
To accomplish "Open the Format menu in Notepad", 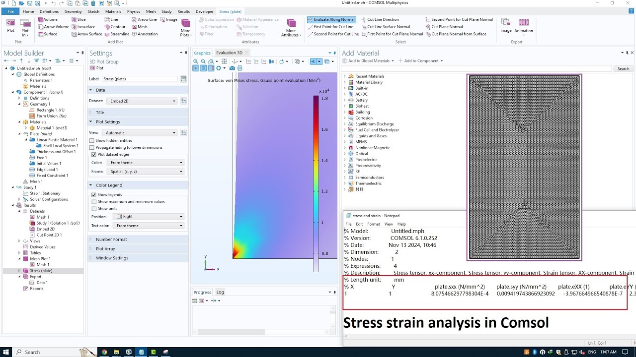I will (x=373, y=224).
